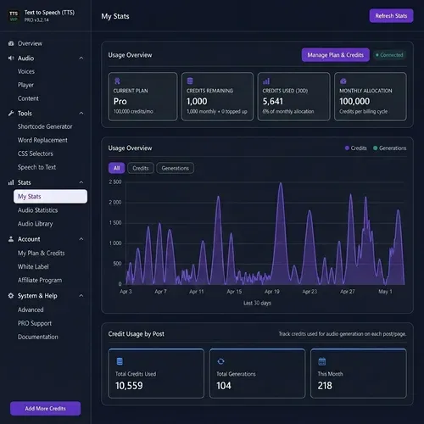Click the 100,000 monthly allocation value

[354, 101]
